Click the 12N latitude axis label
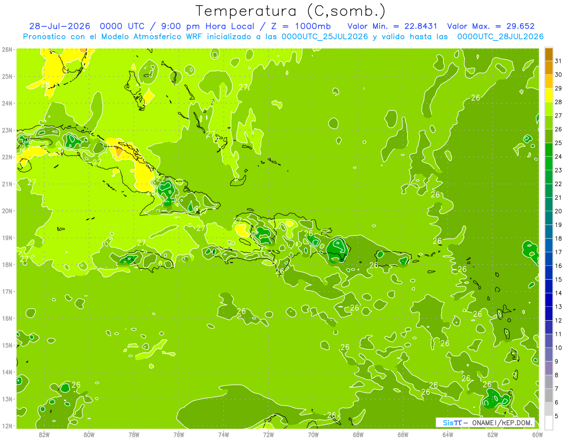Screen dimensions: 571x441 (7, 426)
